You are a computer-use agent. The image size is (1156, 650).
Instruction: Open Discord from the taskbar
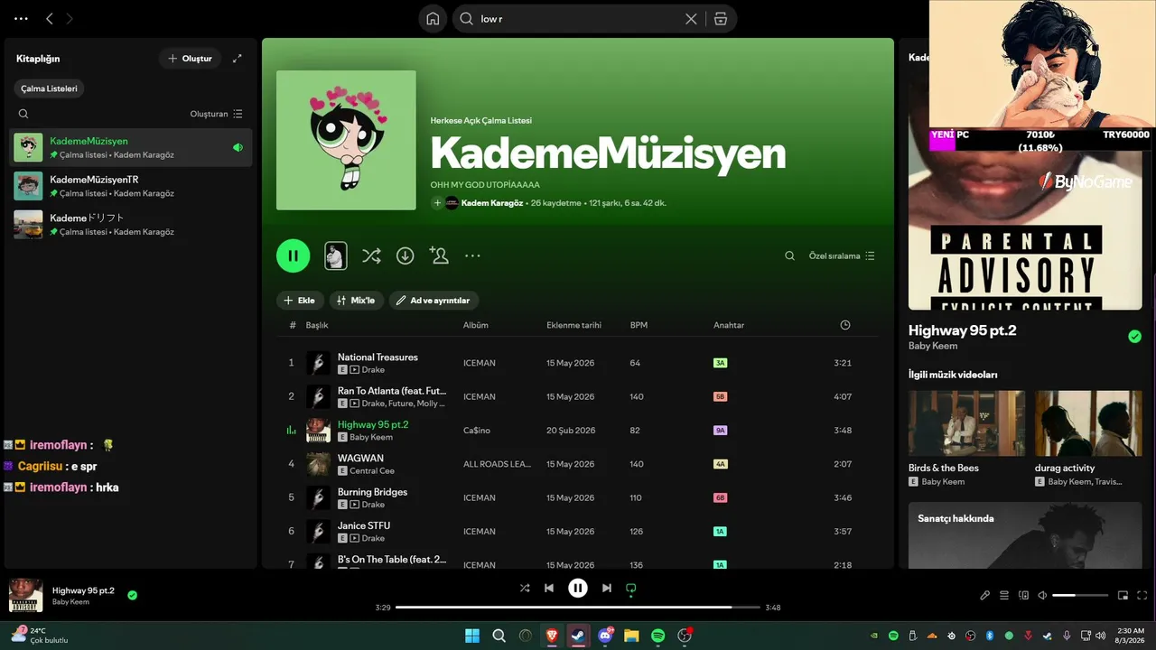pos(605,636)
